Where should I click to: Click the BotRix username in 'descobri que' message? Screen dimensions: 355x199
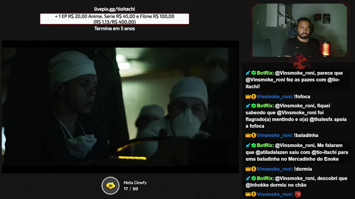point(265,179)
